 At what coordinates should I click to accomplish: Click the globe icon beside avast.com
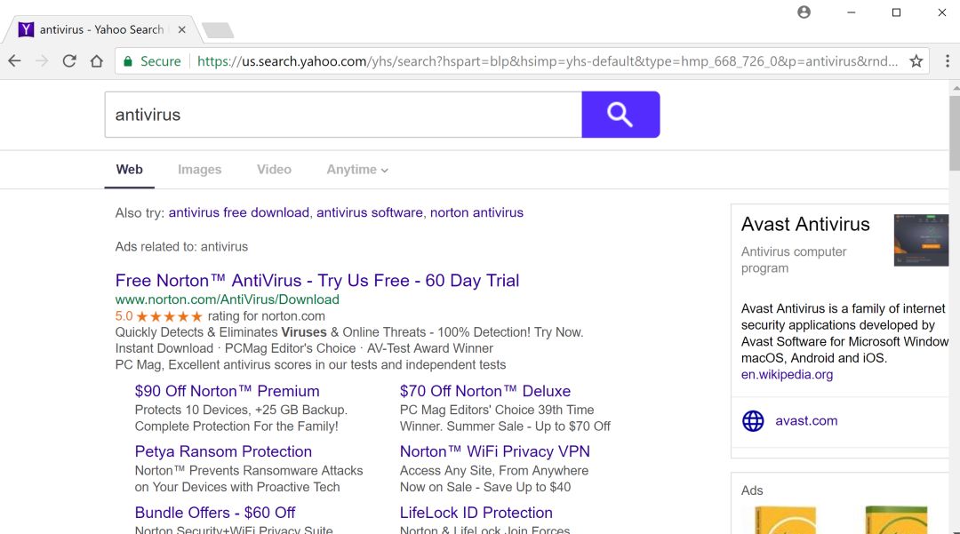tap(753, 421)
